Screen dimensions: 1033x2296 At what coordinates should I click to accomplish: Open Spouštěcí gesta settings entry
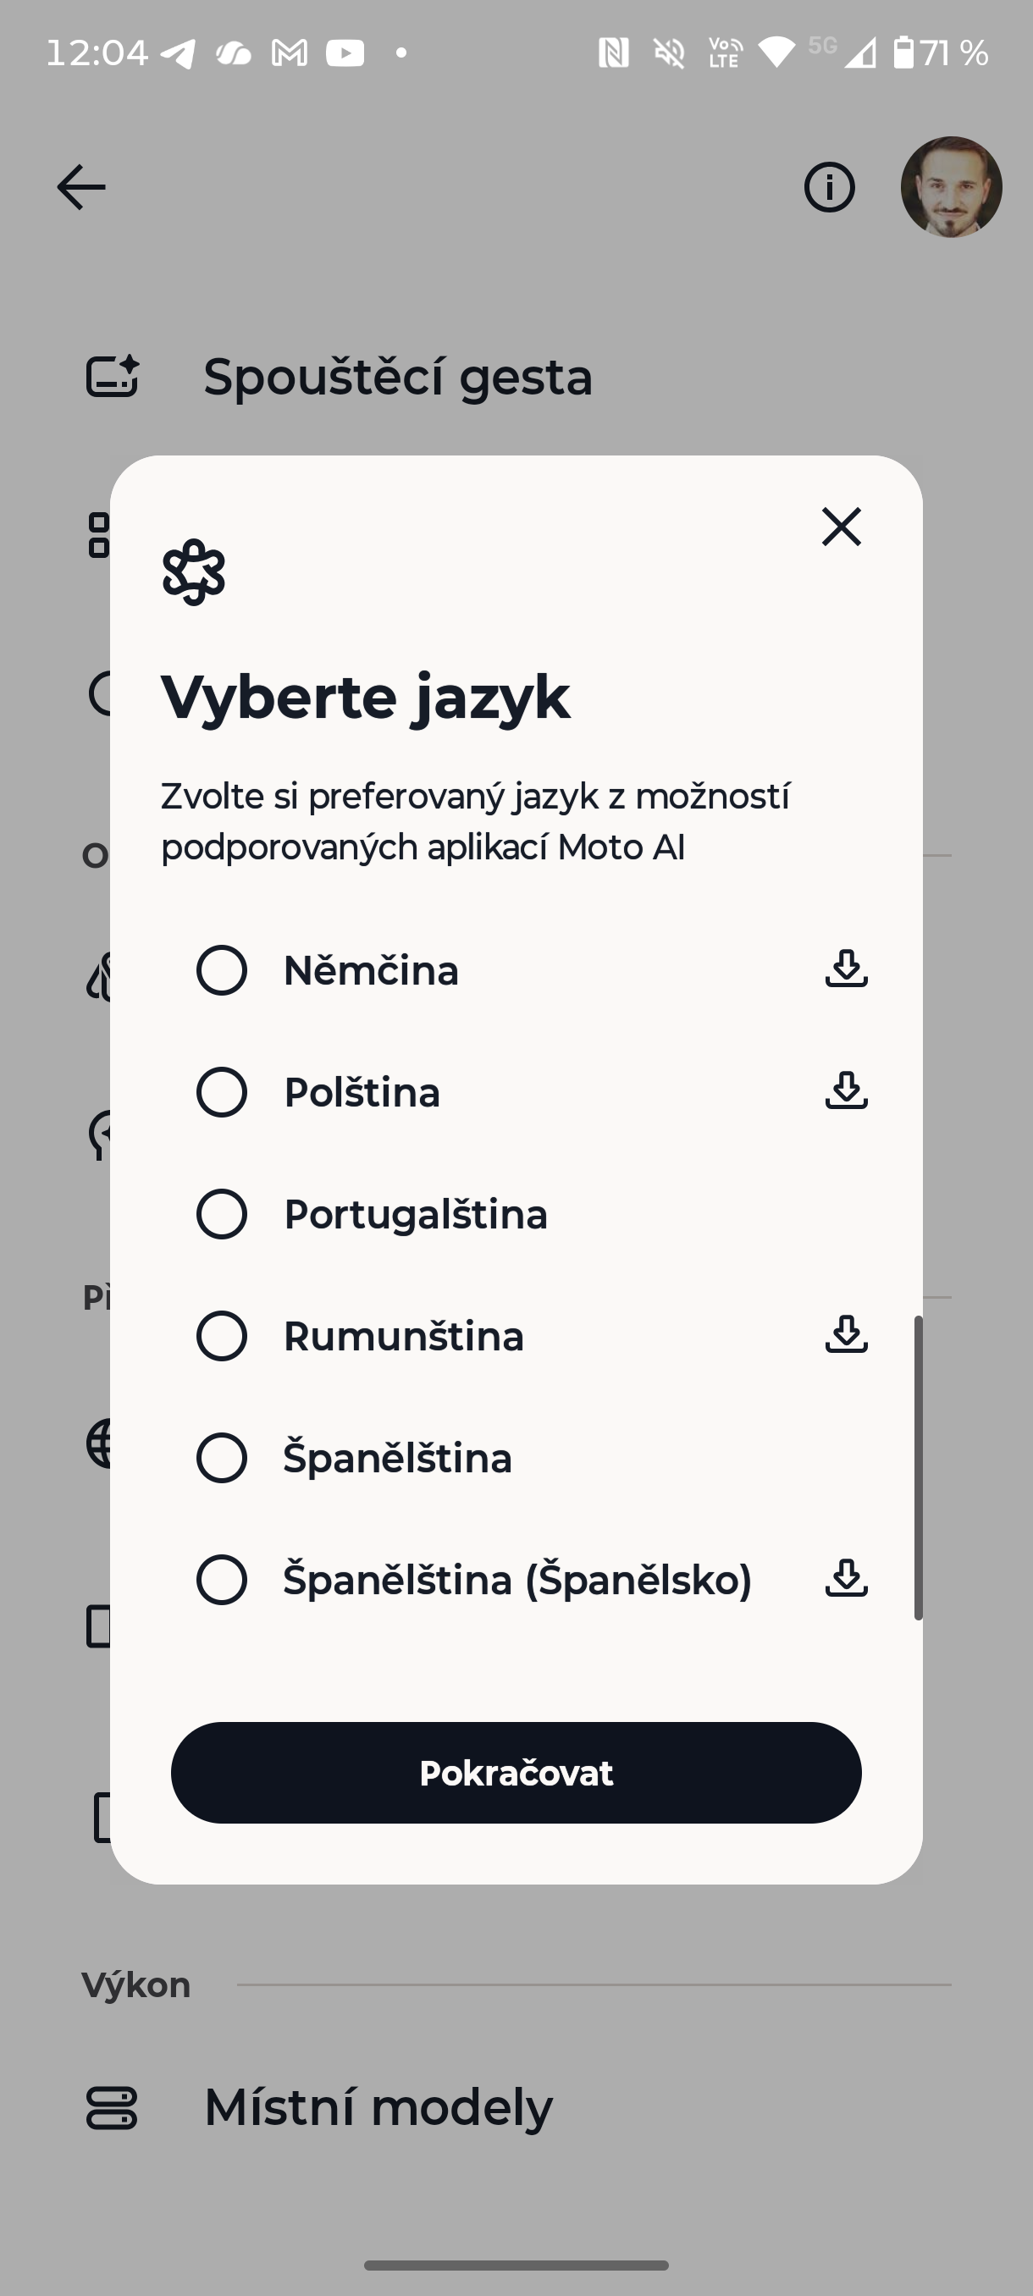pyautogui.click(x=397, y=376)
